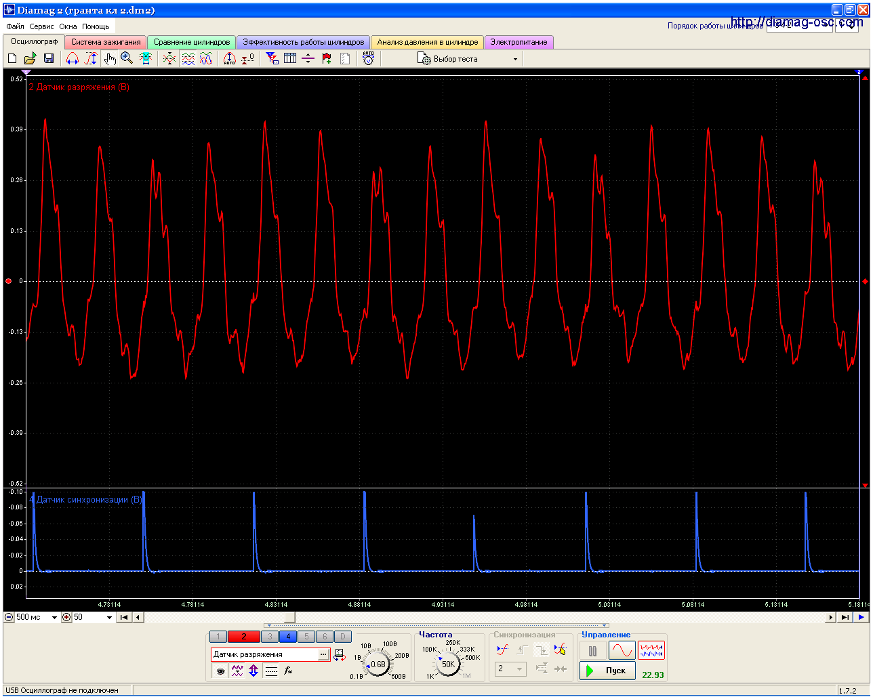This screenshot has height=699, width=873.
Task: Click the blue up-down arrows invert icon
Action: click(x=253, y=671)
